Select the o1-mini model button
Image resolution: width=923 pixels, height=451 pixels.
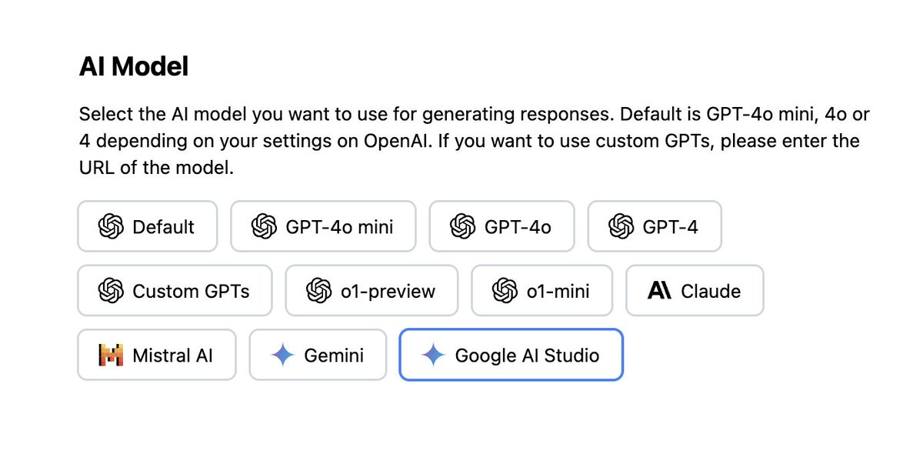[542, 291]
